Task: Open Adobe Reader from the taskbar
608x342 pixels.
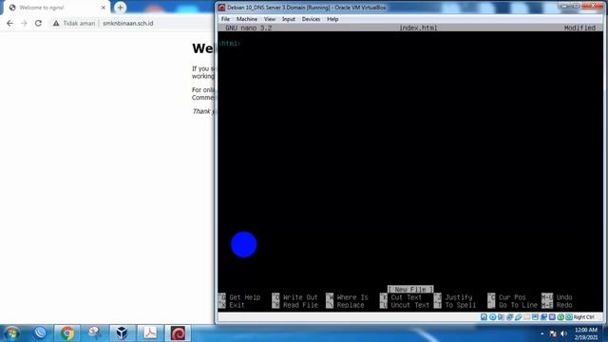Action: 150,333
